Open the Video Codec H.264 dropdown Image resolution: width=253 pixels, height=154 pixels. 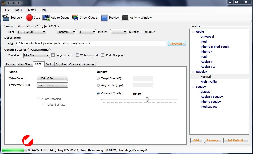click(52, 78)
